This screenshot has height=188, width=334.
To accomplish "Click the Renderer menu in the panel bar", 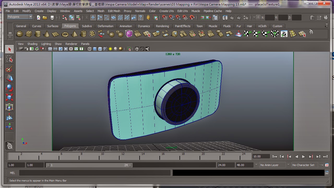I will [71, 44].
